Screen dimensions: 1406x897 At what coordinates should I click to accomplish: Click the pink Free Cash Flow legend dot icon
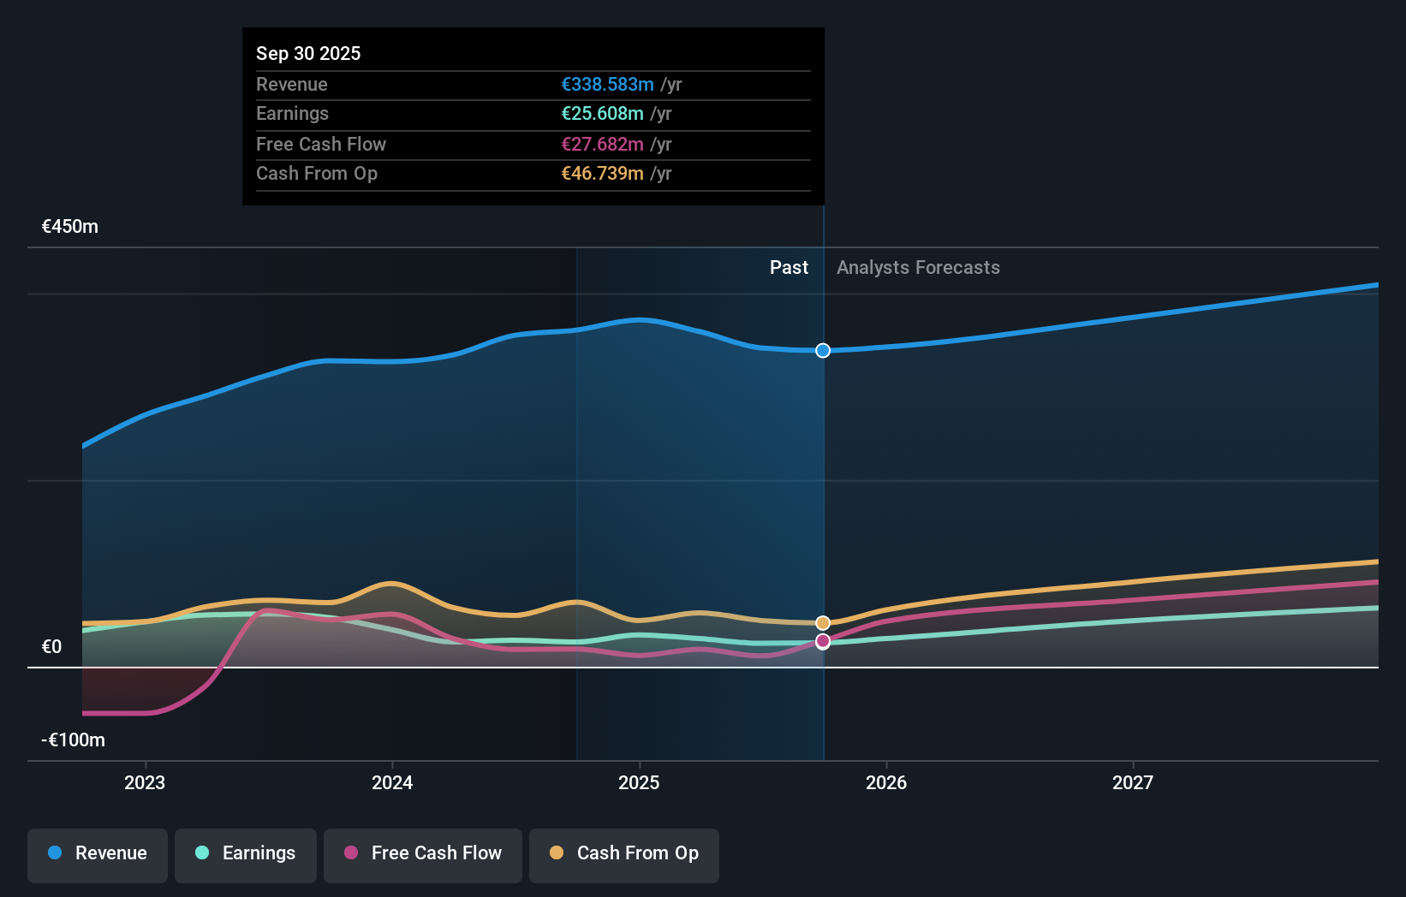(351, 853)
